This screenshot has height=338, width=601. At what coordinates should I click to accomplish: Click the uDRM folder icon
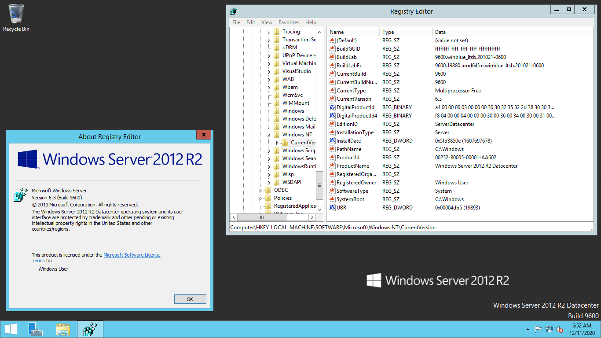pyautogui.click(x=276, y=48)
